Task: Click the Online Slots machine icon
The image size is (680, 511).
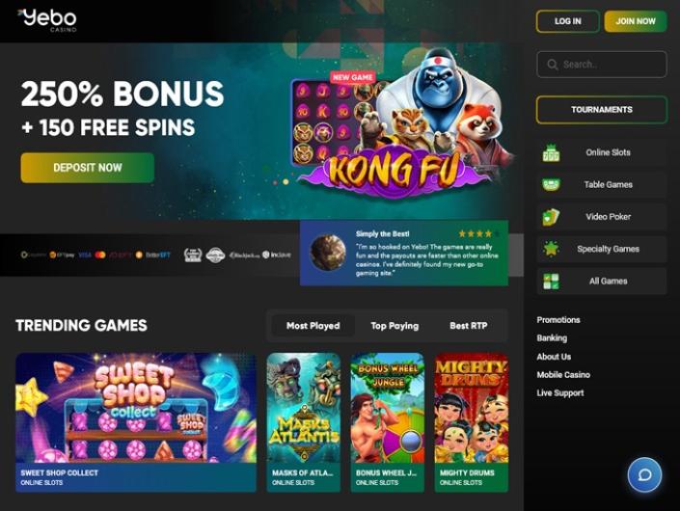Action: 551,152
